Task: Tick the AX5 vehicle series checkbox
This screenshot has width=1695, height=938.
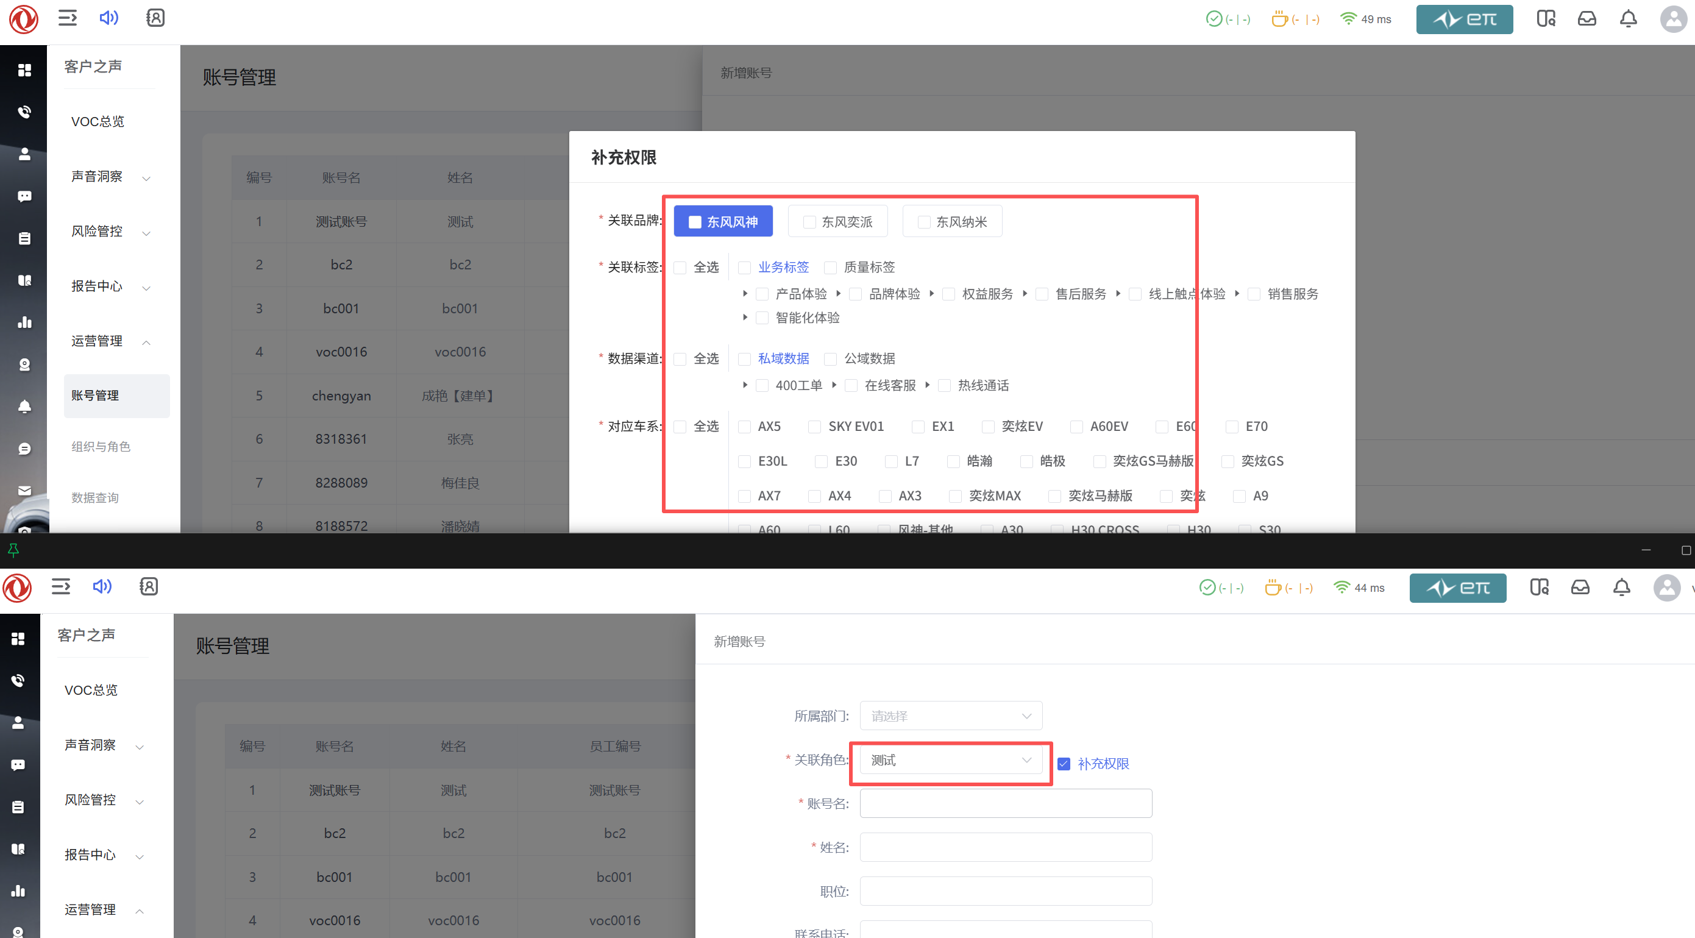Action: point(744,427)
